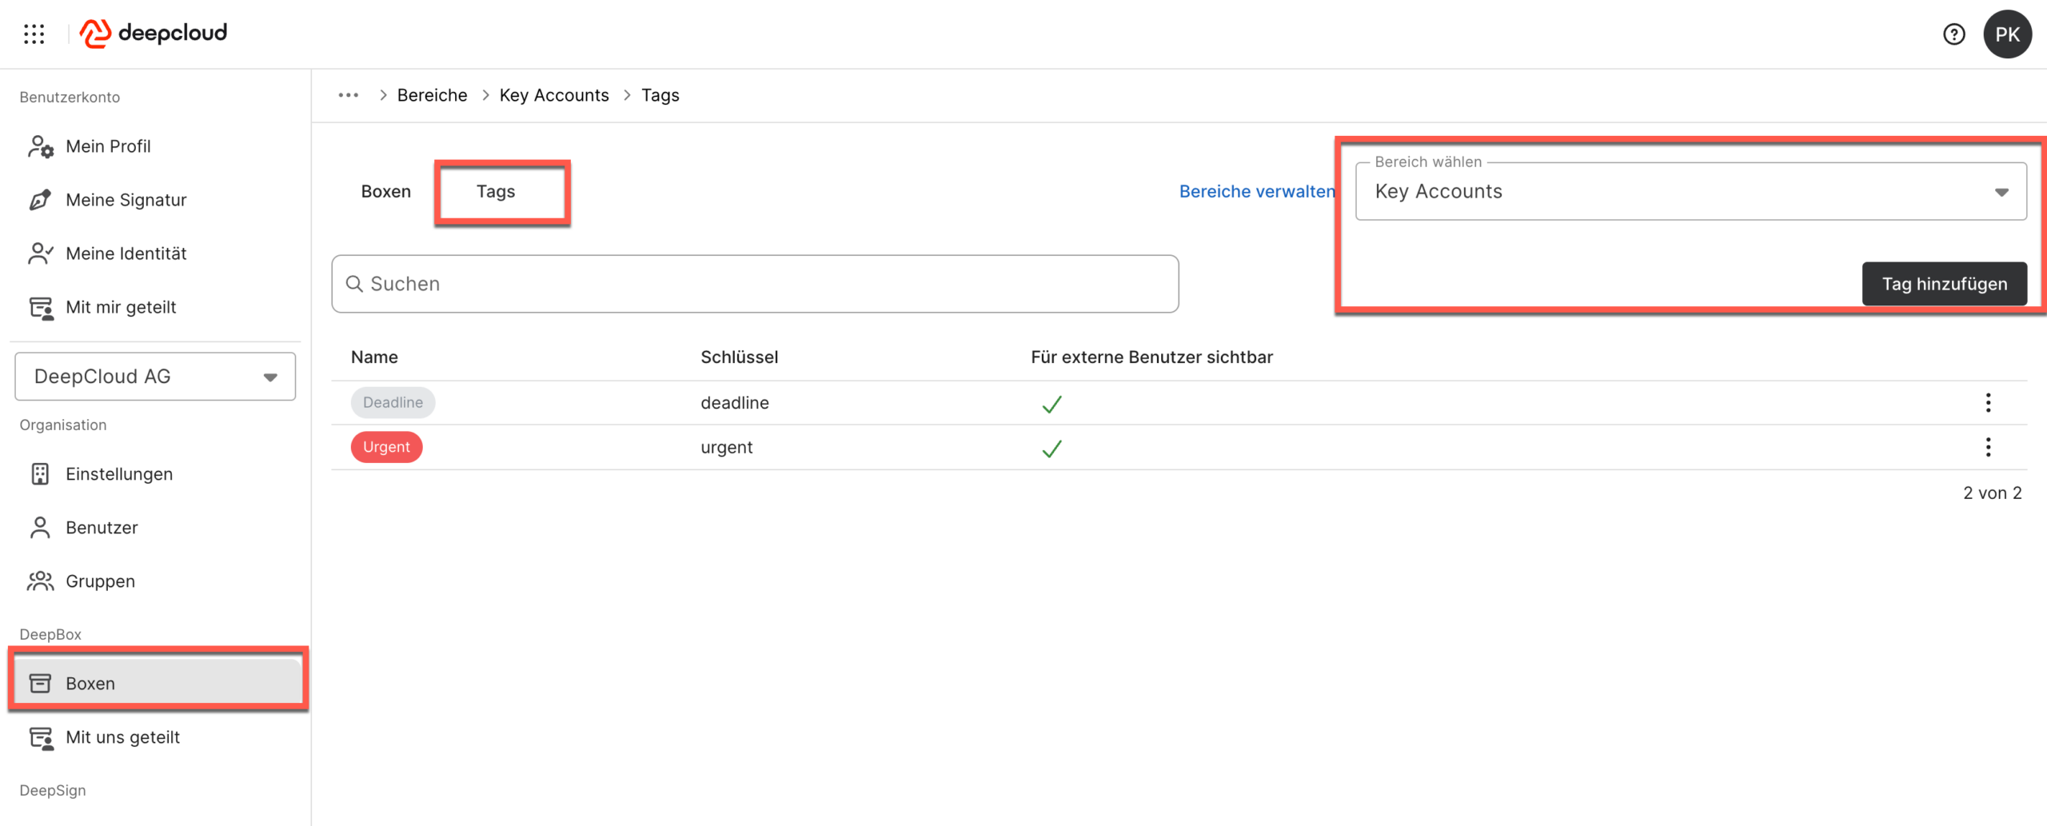Expand the breadcrumb ellipsis
This screenshot has width=2047, height=826.
point(348,95)
